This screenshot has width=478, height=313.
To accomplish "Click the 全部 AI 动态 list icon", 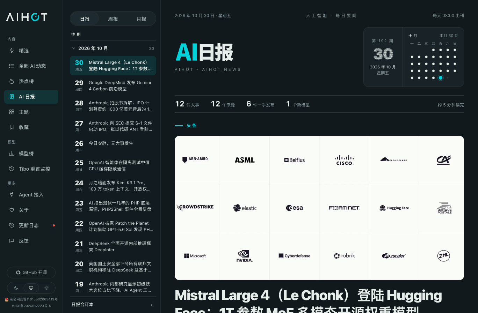I will tap(12, 66).
